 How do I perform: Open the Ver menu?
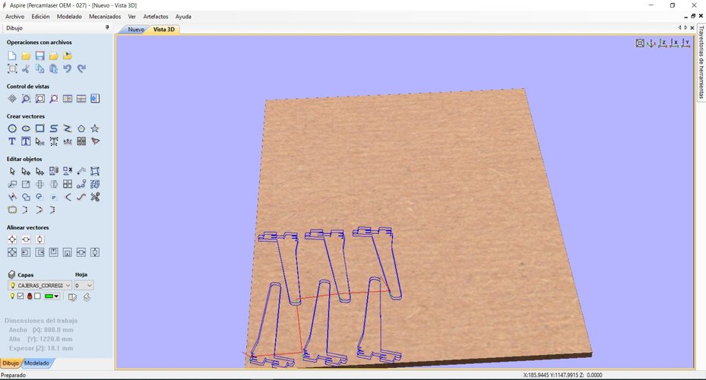point(132,17)
